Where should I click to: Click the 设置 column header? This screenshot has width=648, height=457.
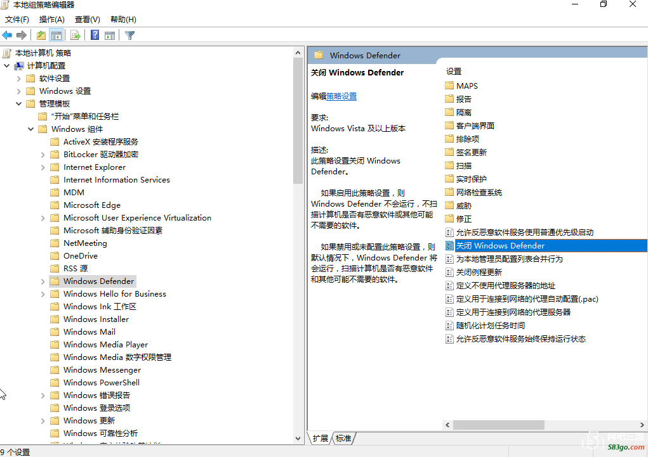point(453,72)
